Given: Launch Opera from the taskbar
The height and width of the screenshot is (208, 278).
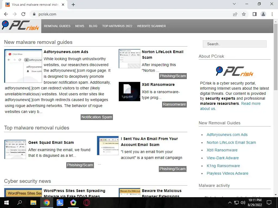Looking at the screenshot, I should click(x=87, y=203).
